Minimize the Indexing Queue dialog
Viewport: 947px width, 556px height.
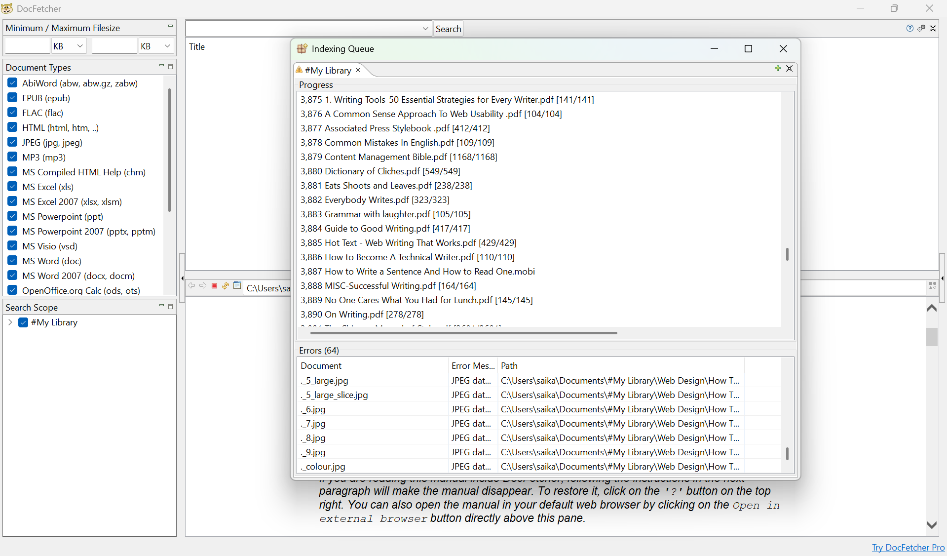[x=714, y=48]
